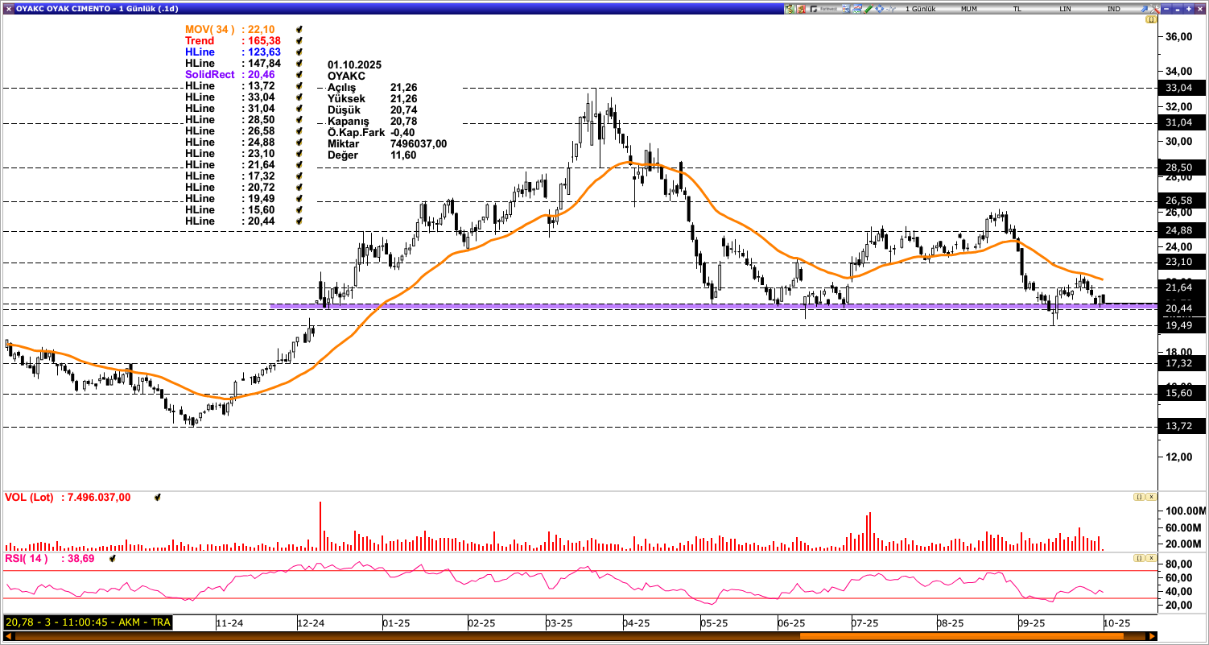This screenshot has height=645, width=1209.
Task: Click the IND indicator menu
Action: point(1113,9)
